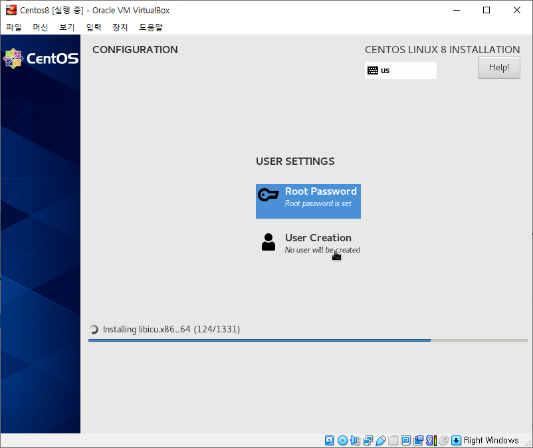
Task: Click the spinner beside Installing libicu
Action: click(x=94, y=330)
